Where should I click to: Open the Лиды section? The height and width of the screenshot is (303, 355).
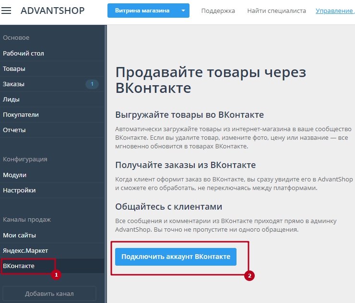[52, 100]
